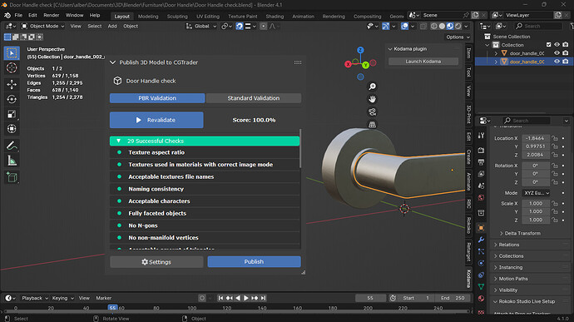Select the Rotate tool
Image resolution: width=574 pixels, height=322 pixels.
coord(12,99)
